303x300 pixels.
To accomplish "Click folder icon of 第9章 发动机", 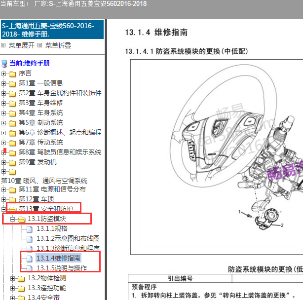I will [12, 162].
